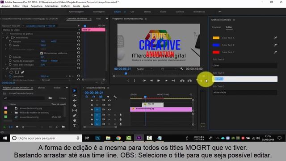286x161 pixels.
Task: Switch to the Efeitos workspace tab
Action: pyautogui.click(x=147, y=12)
